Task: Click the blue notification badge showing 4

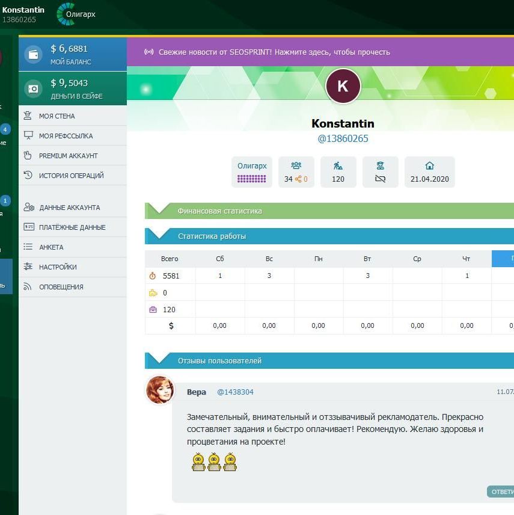Action: (5, 130)
